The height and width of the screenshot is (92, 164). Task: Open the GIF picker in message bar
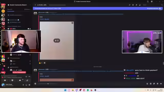tap(151, 84)
